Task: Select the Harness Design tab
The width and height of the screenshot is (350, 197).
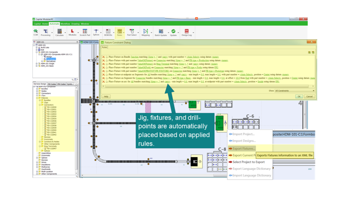Action: pyautogui.click(x=40, y=84)
